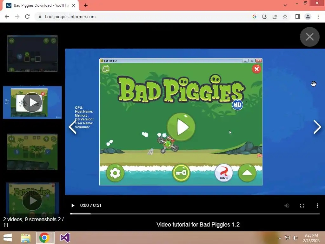The width and height of the screenshot is (325, 244).
Task: Open the Windows Start menu
Action: 8,238
